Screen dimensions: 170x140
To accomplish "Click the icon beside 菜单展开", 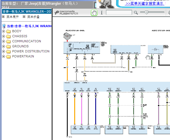I will tap(3, 17).
